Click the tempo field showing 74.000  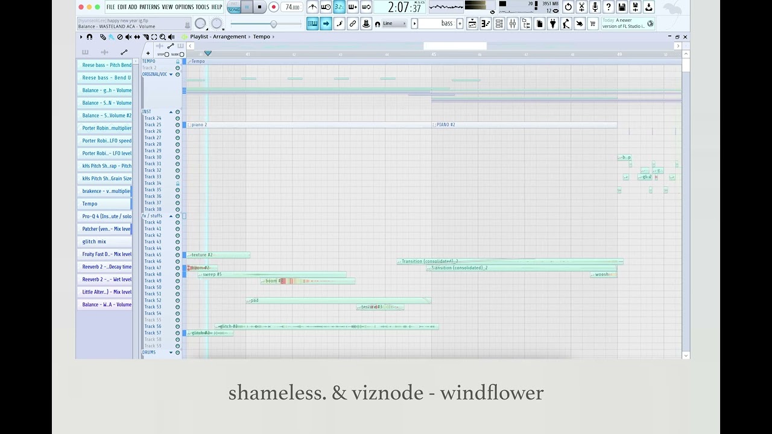pyautogui.click(x=293, y=7)
